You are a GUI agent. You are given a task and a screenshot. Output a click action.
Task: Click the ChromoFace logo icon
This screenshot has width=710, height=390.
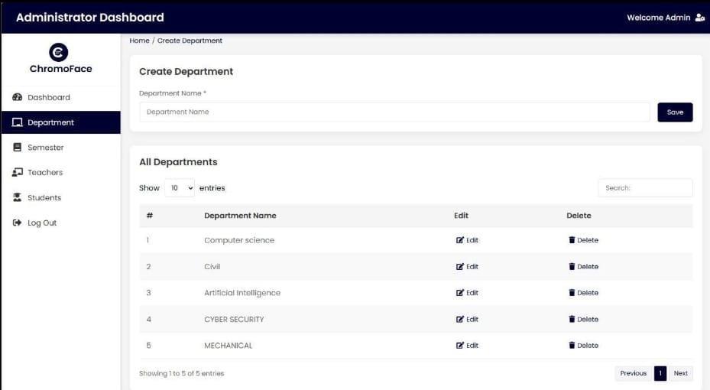click(58, 52)
